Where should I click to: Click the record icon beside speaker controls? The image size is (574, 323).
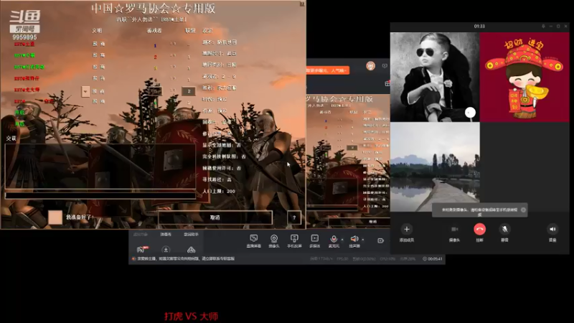tap(380, 240)
